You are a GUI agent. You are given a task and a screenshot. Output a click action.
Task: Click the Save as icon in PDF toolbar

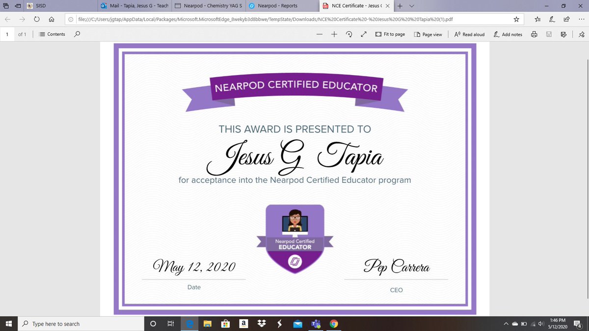[563, 34]
